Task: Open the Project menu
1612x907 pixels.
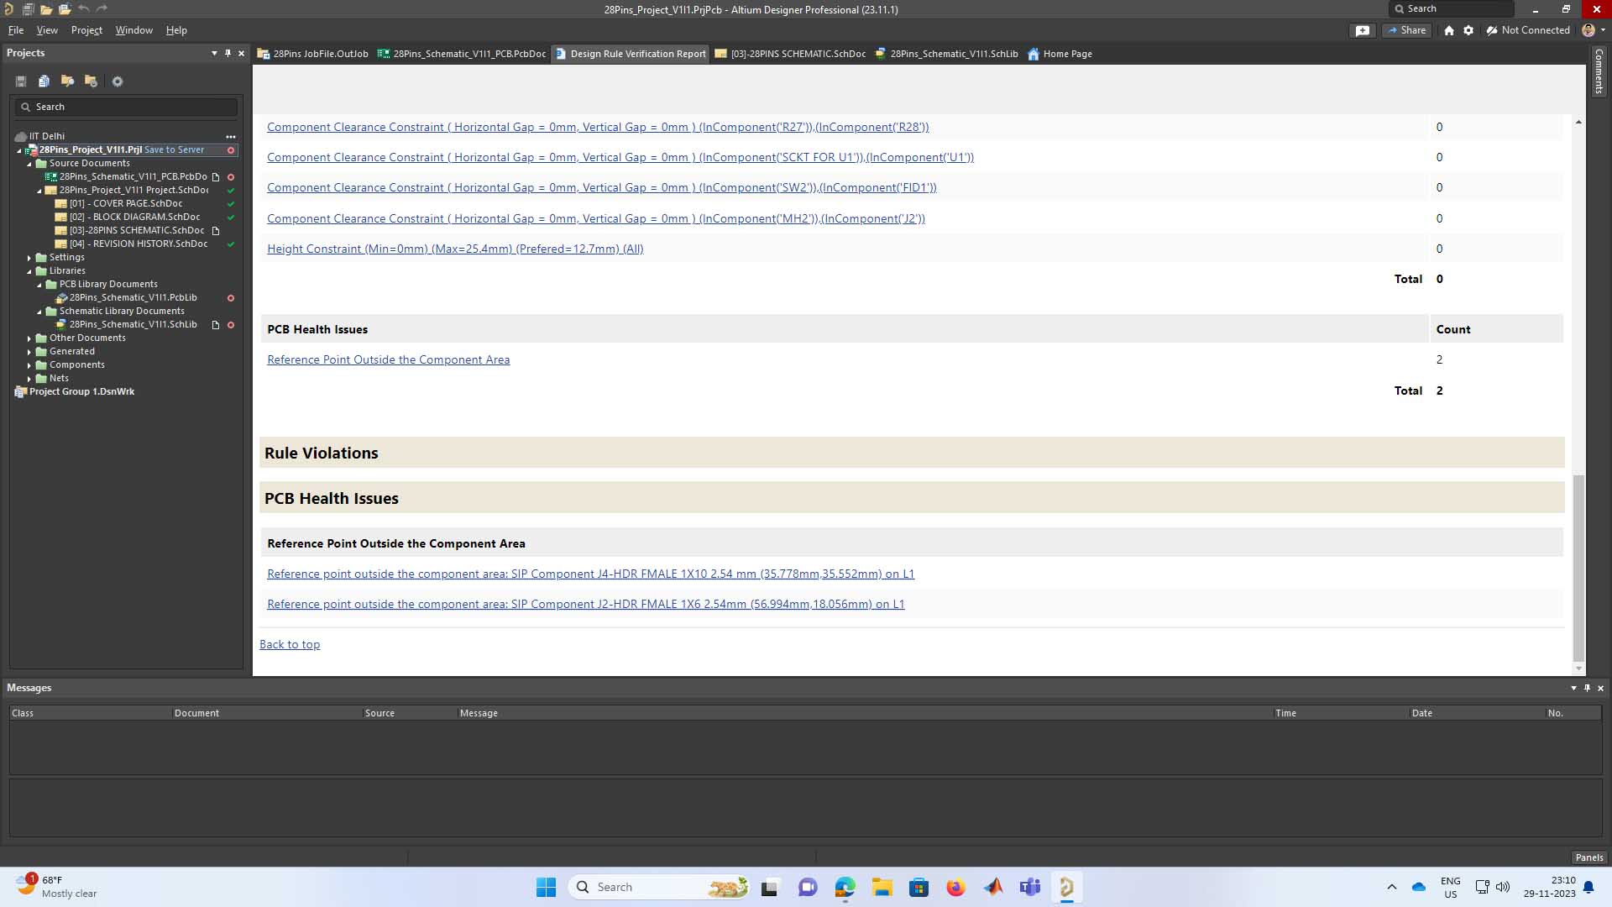Action: (86, 30)
